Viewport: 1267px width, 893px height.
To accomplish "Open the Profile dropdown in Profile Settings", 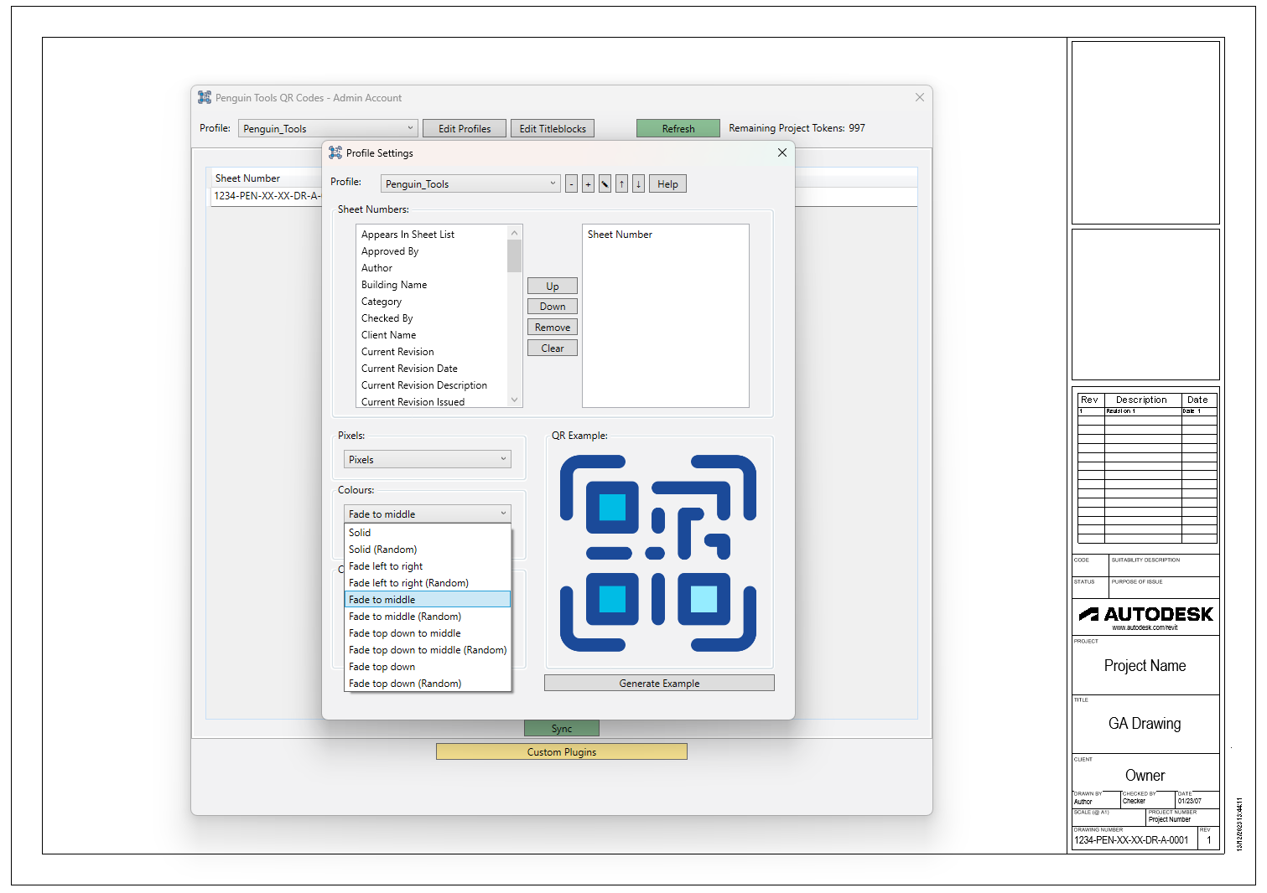I will (x=470, y=184).
